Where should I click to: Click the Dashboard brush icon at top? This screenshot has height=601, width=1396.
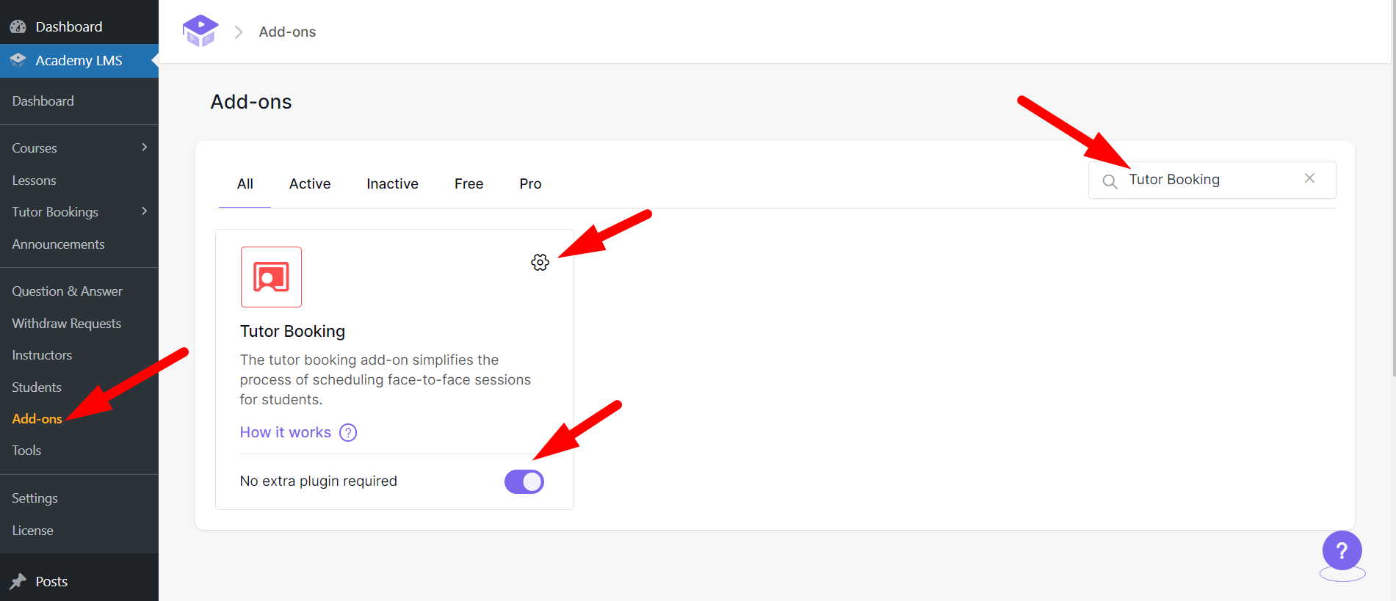(18, 26)
